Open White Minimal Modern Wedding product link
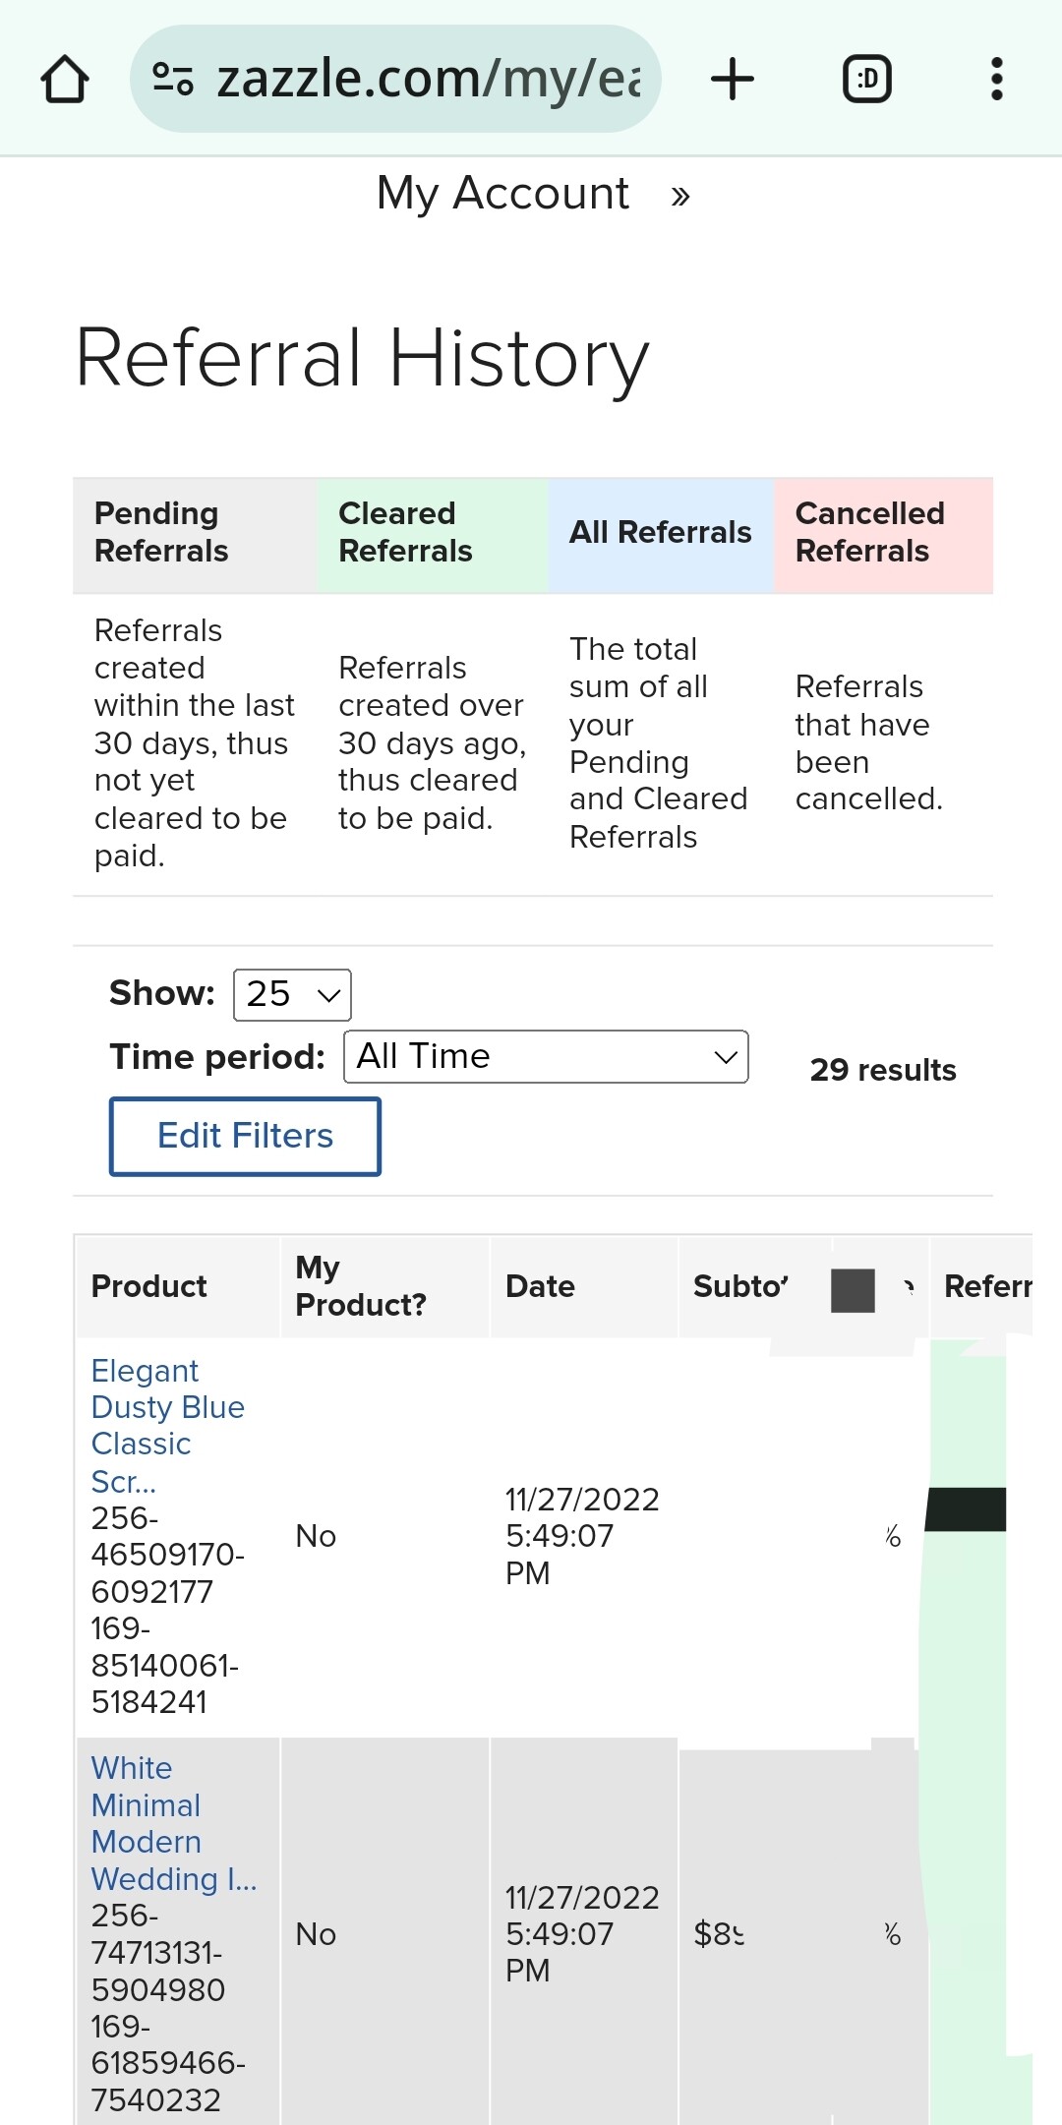Image resolution: width=1062 pixels, height=2125 pixels. (x=173, y=1824)
